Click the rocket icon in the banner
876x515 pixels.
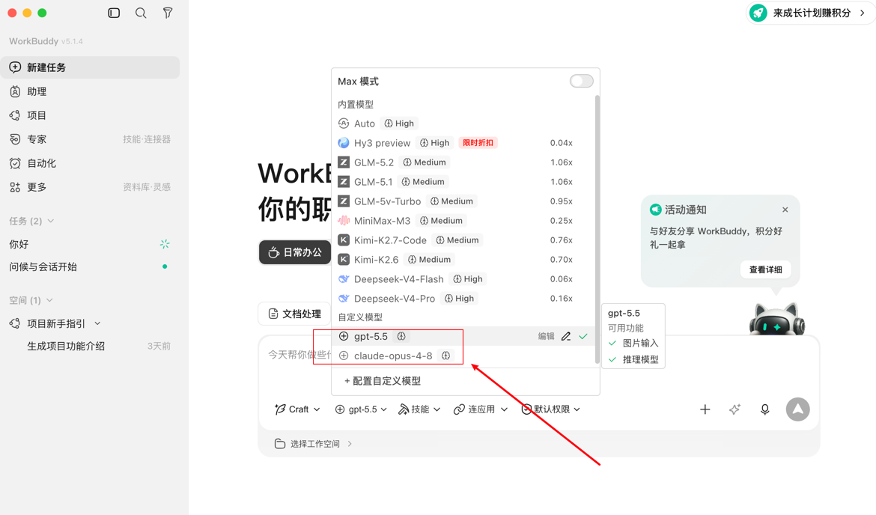[x=758, y=13]
